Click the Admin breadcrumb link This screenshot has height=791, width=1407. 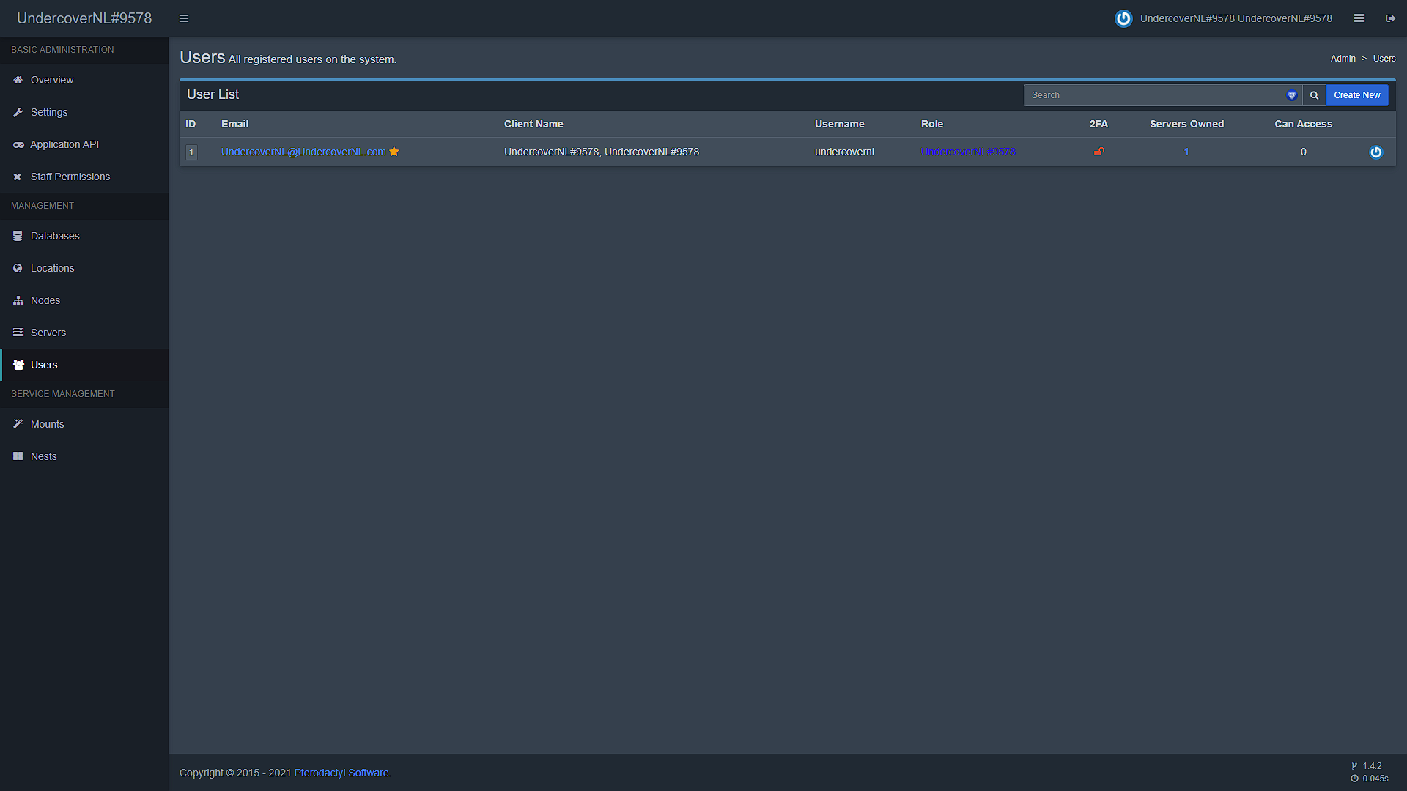pos(1343,59)
